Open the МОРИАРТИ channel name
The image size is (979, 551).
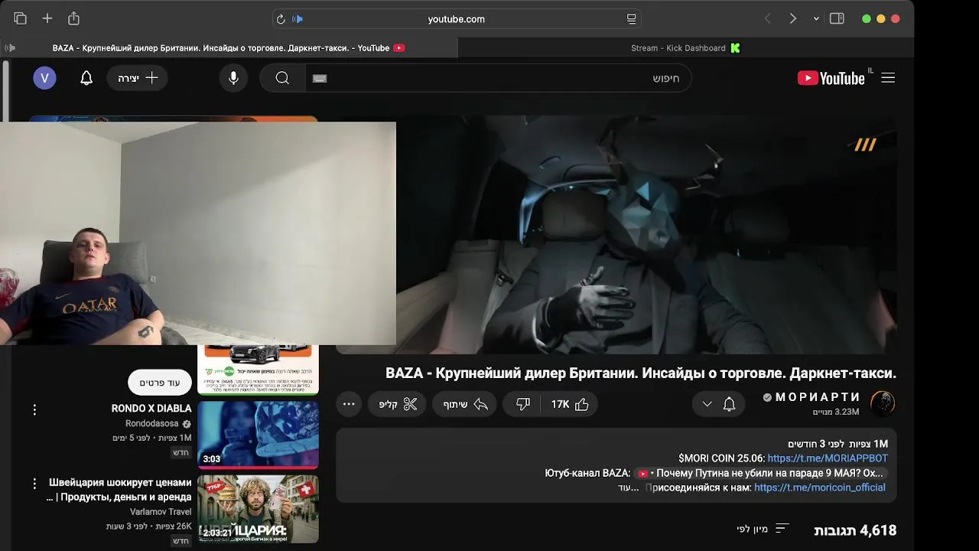pos(818,397)
